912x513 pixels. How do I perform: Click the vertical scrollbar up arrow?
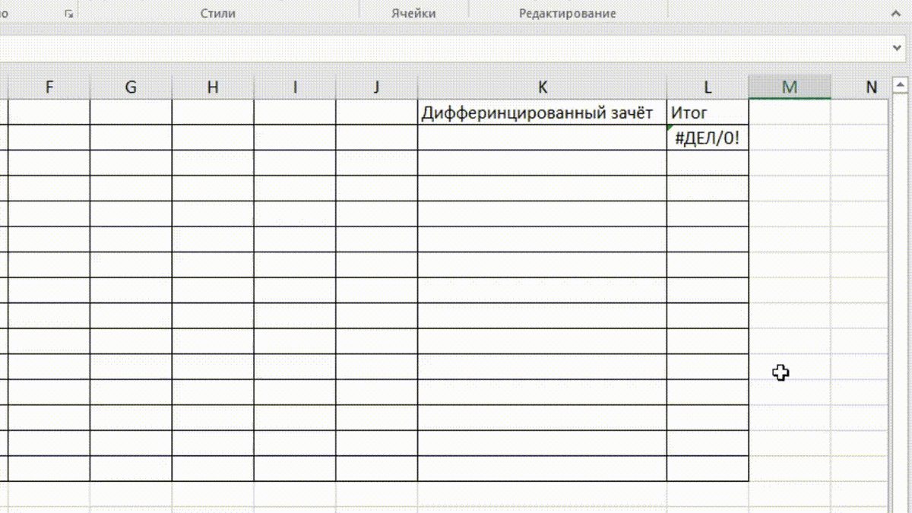(900, 84)
